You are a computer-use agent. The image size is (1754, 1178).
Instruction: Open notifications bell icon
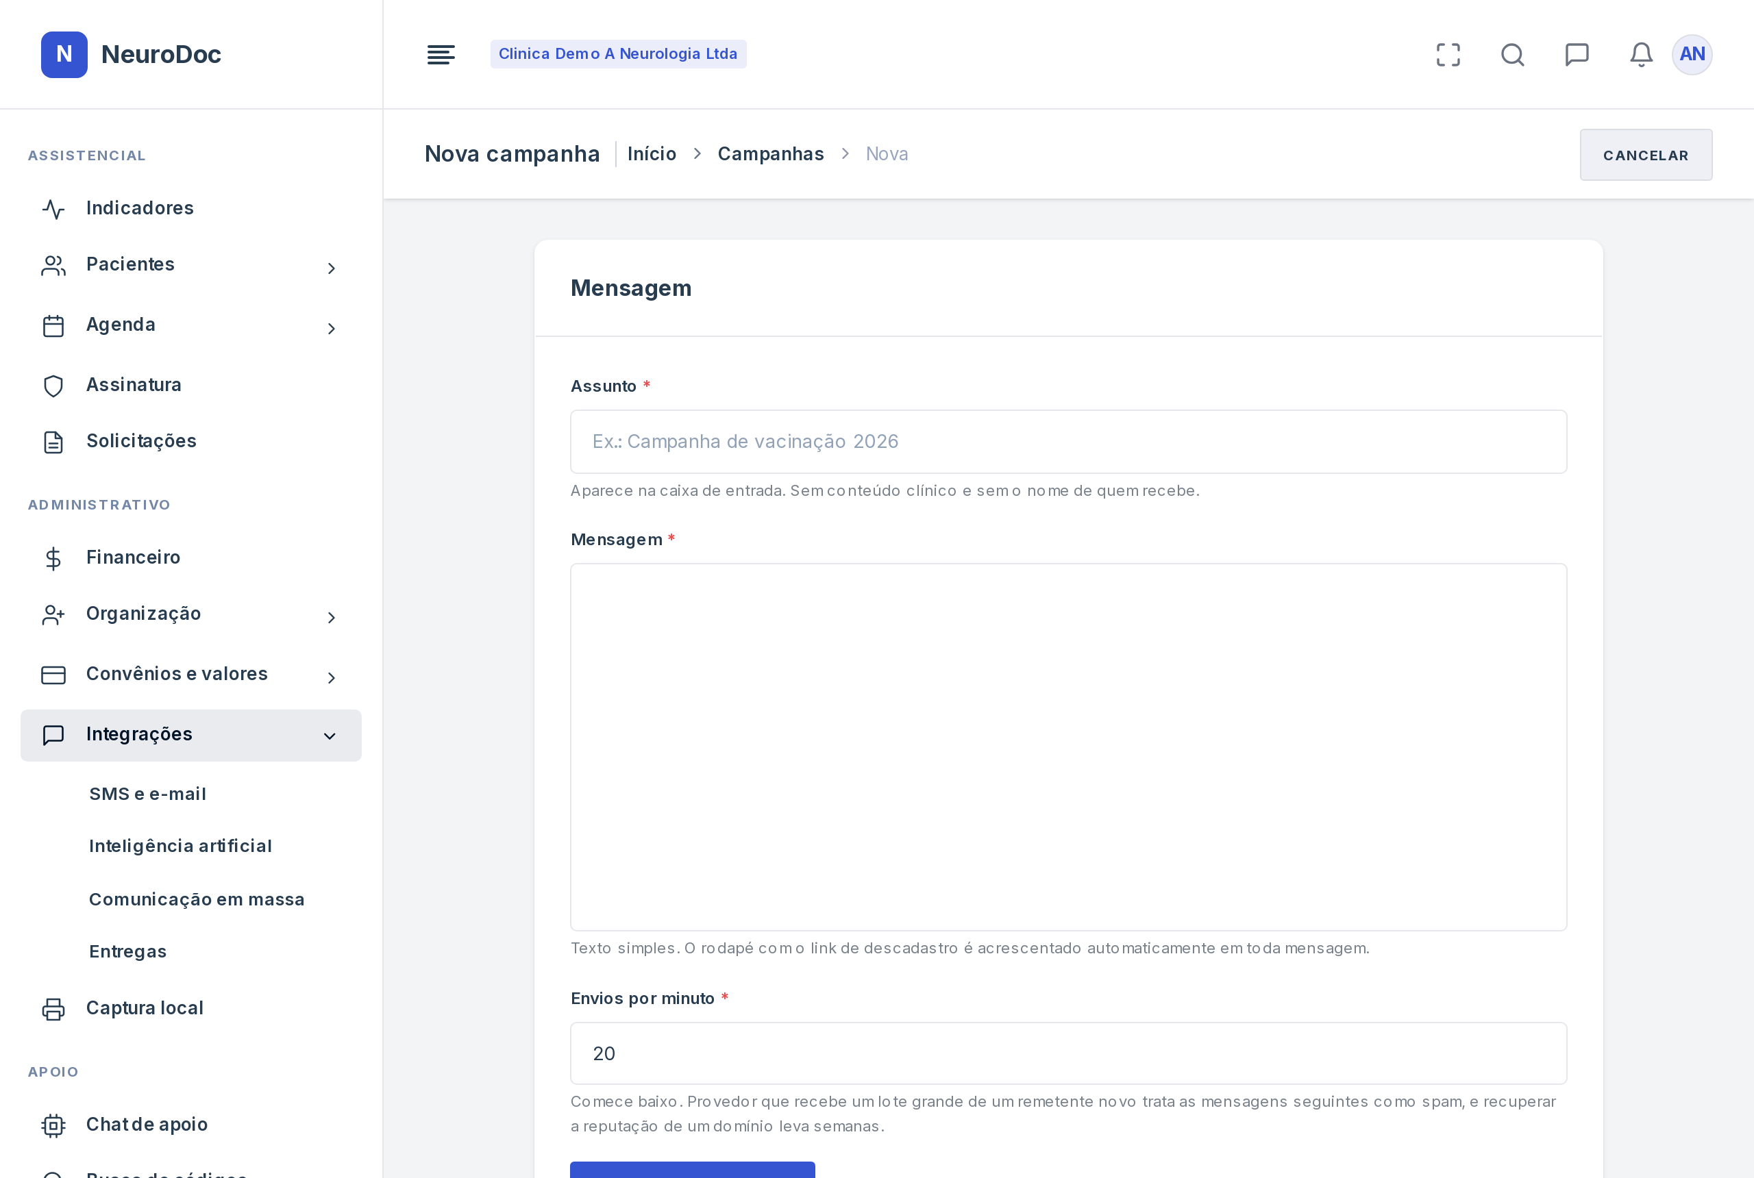[x=1641, y=54]
